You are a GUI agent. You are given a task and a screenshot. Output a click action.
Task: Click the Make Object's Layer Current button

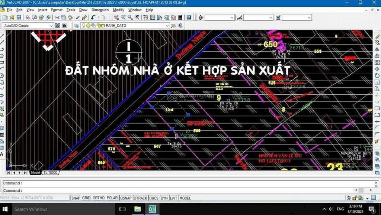[x=173, y=26]
